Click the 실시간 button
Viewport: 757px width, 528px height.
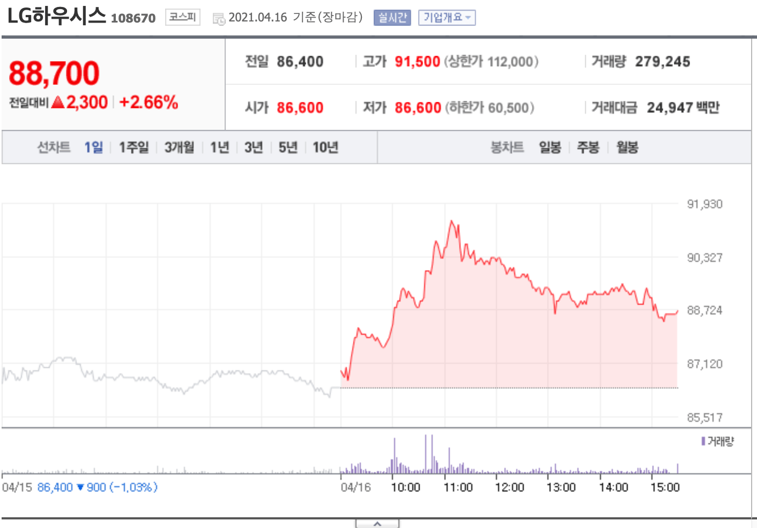(392, 18)
